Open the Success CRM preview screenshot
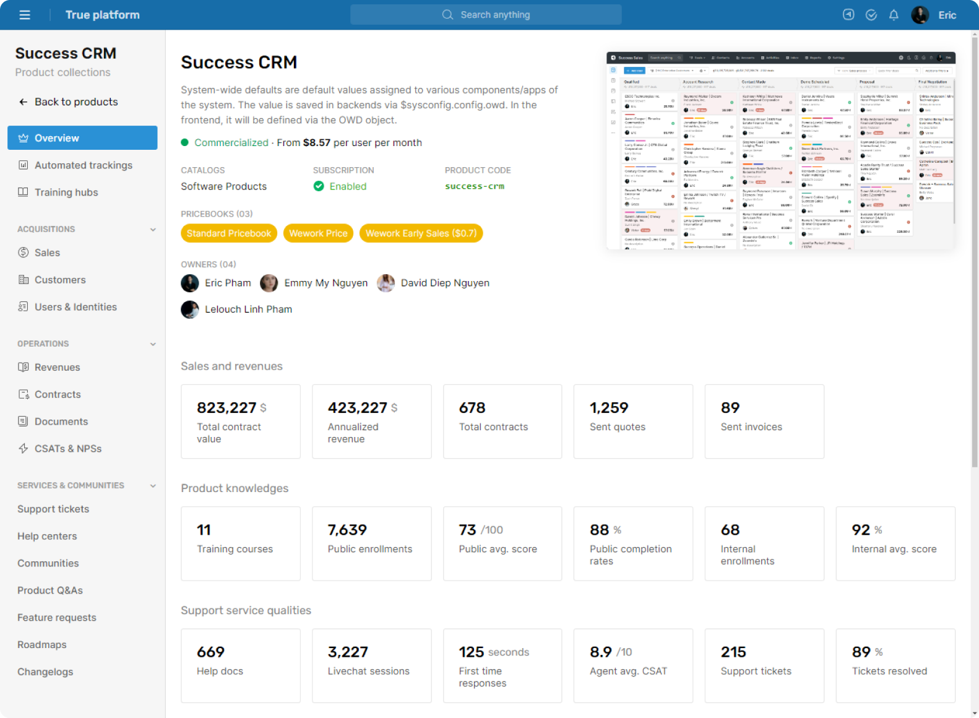979x718 pixels. [x=781, y=150]
